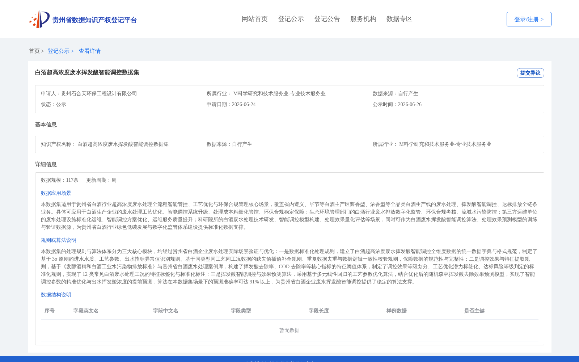Select the dataset title 白酒超高浓度废水挥发酸智能调控数据集 heading
Screen dimensions: 579x362
87,72
